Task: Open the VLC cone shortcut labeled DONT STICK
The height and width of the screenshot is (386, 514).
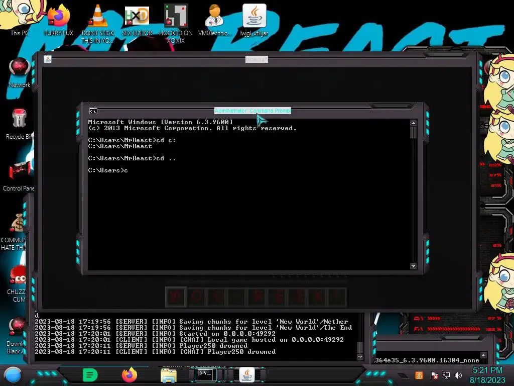Action: (98, 23)
